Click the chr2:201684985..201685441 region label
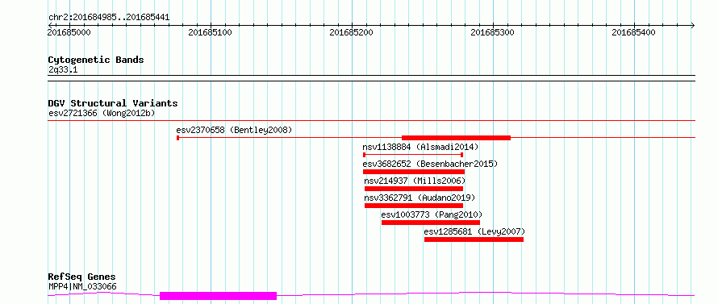 (109, 18)
